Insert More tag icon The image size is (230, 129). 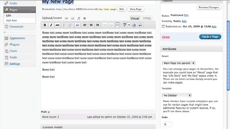(118, 25)
